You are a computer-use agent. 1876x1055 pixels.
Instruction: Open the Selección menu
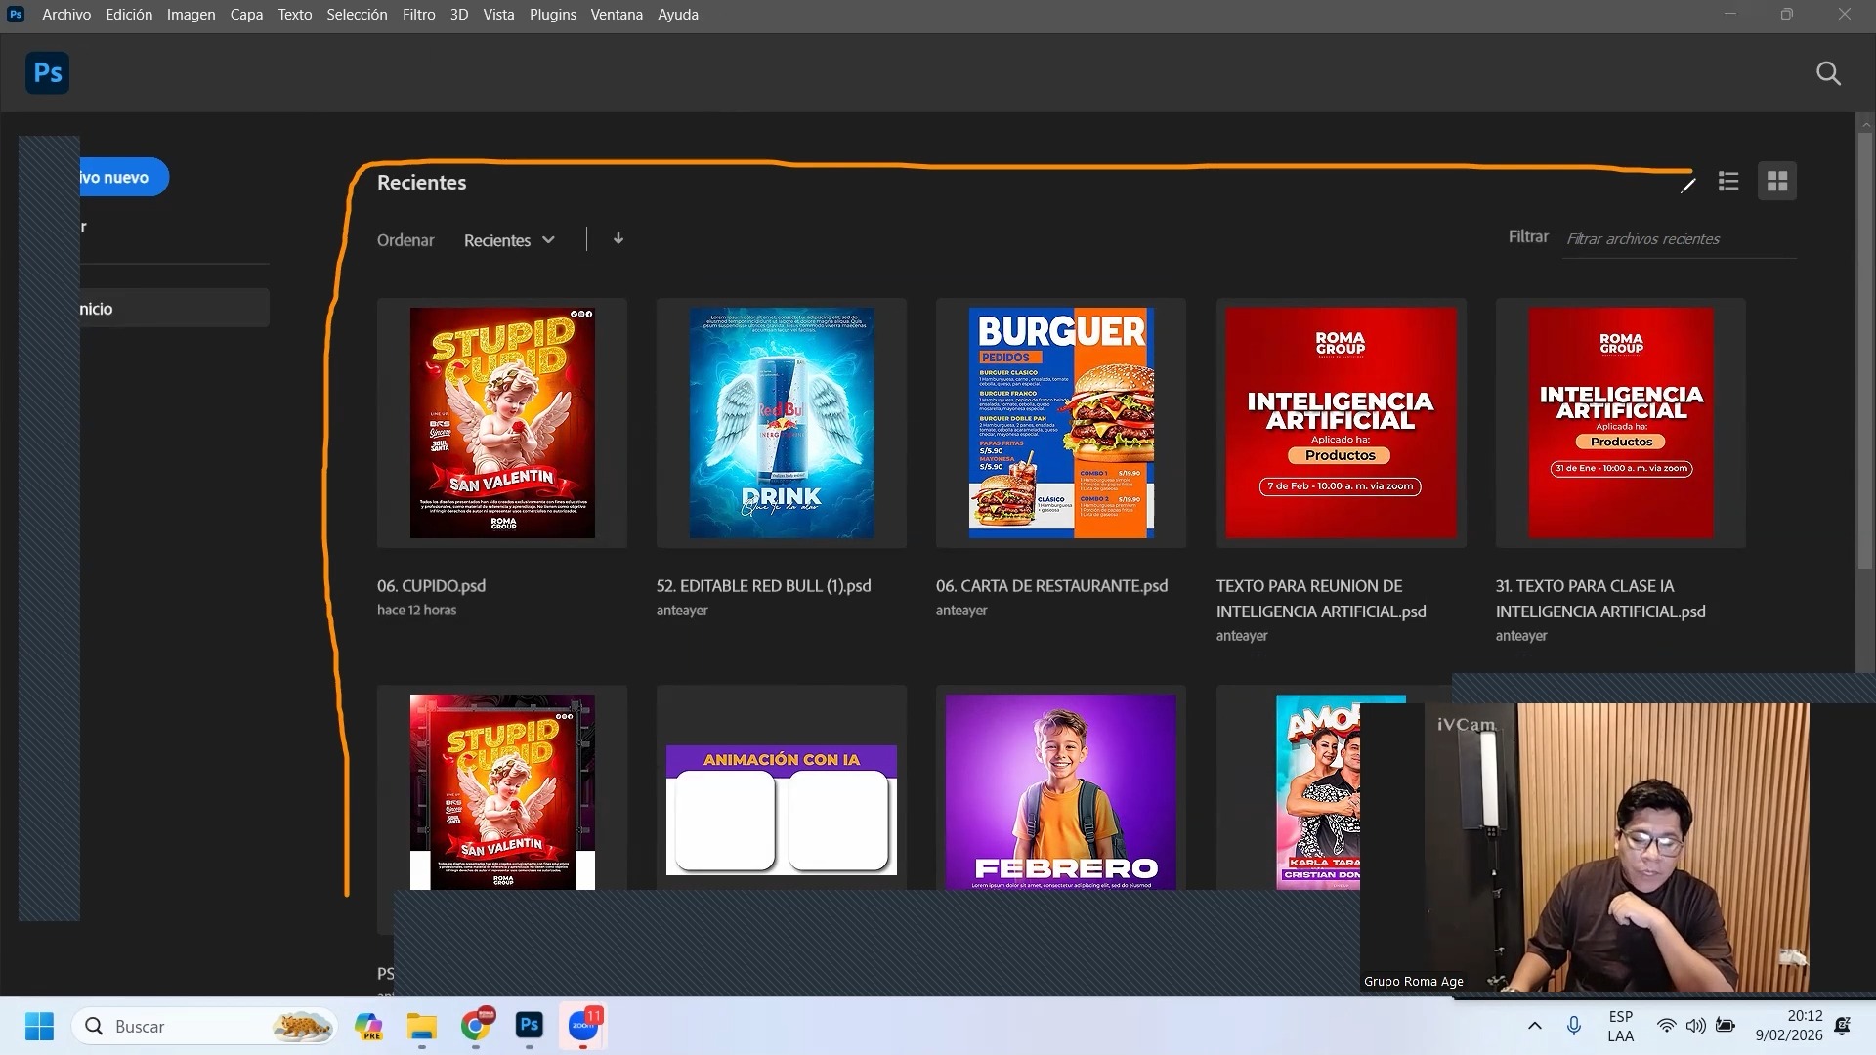click(357, 15)
